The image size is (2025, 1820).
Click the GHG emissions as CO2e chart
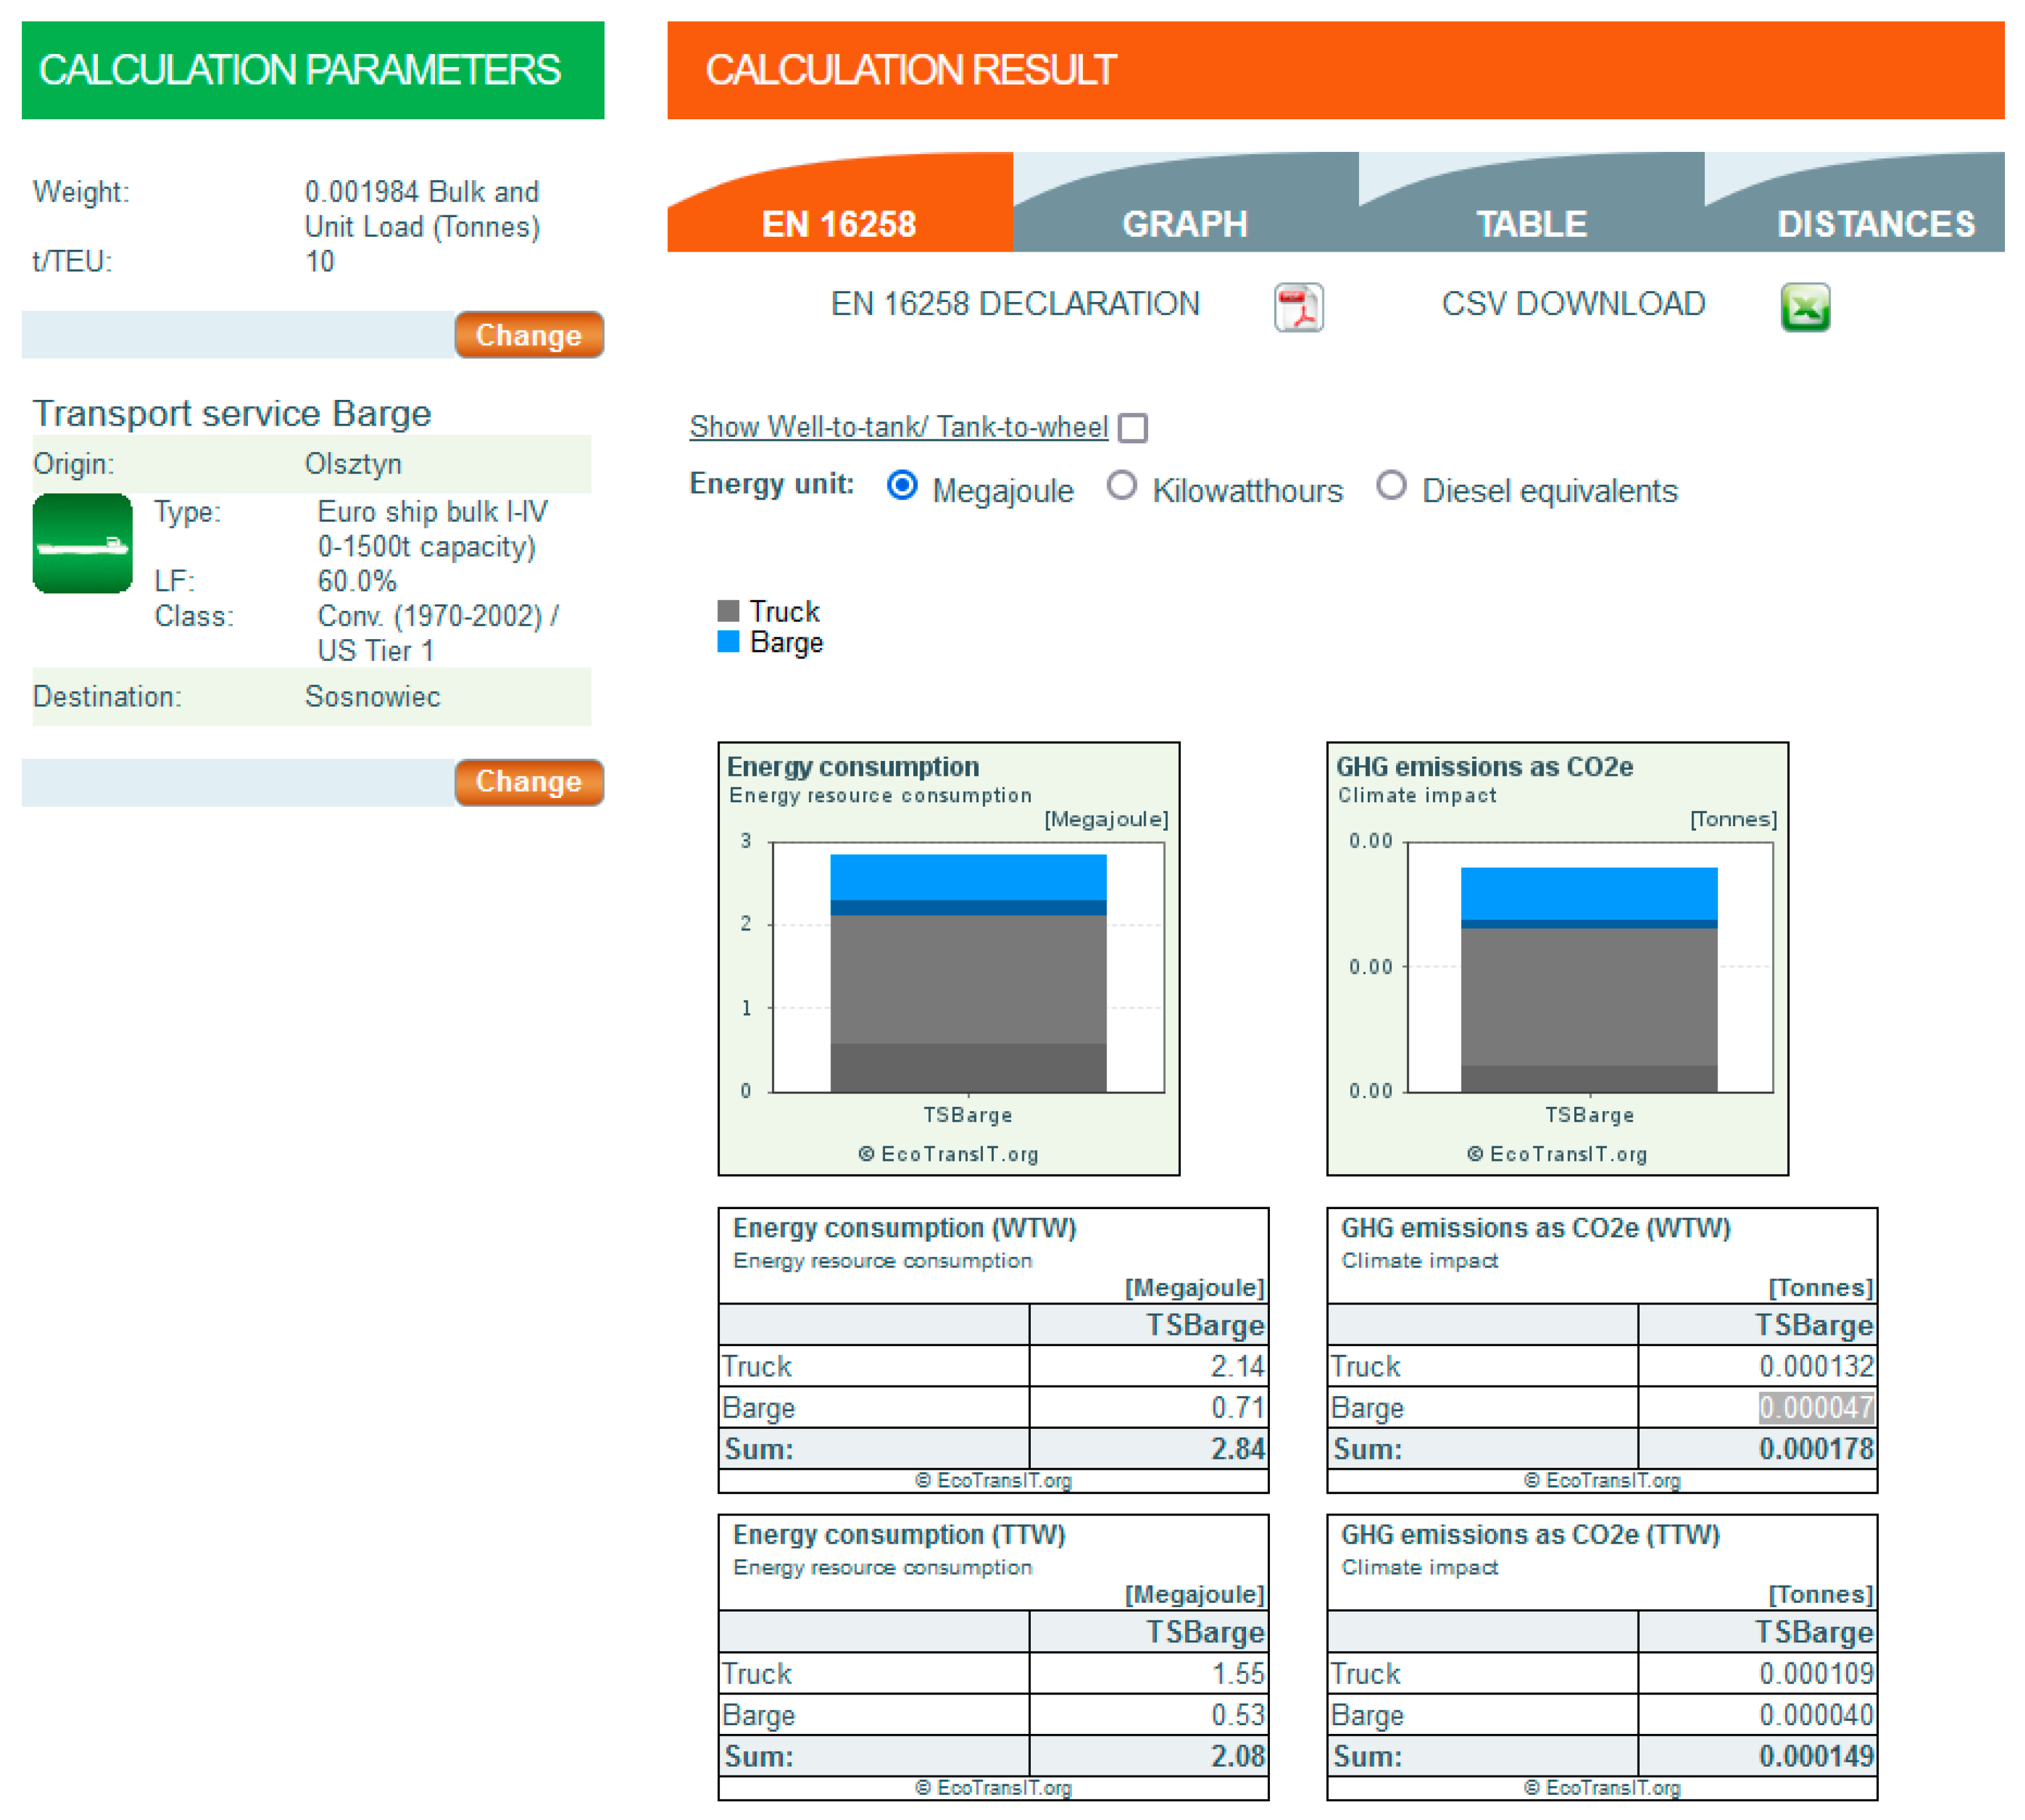pyautogui.click(x=1557, y=959)
